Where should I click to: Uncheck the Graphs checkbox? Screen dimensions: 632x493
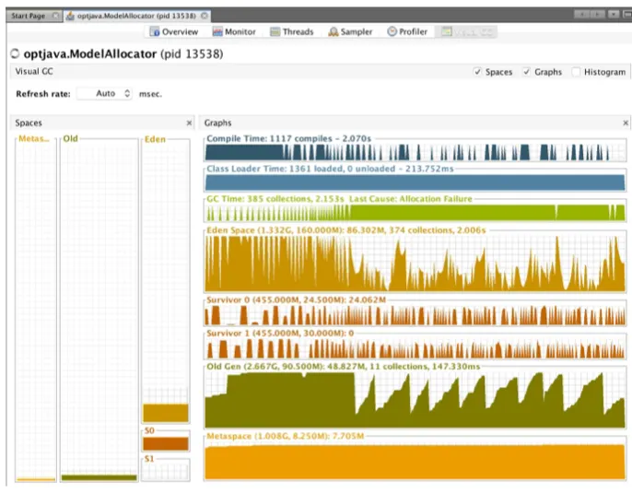pyautogui.click(x=526, y=72)
